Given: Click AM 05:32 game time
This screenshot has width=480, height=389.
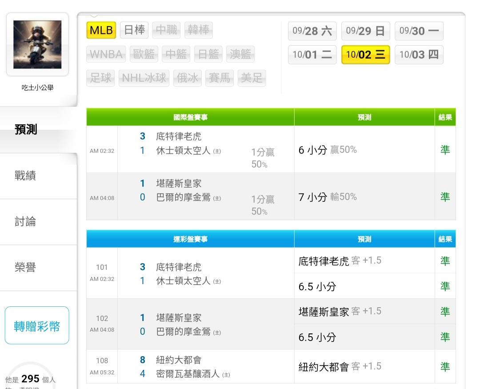Looking at the screenshot, I should click(x=102, y=373).
